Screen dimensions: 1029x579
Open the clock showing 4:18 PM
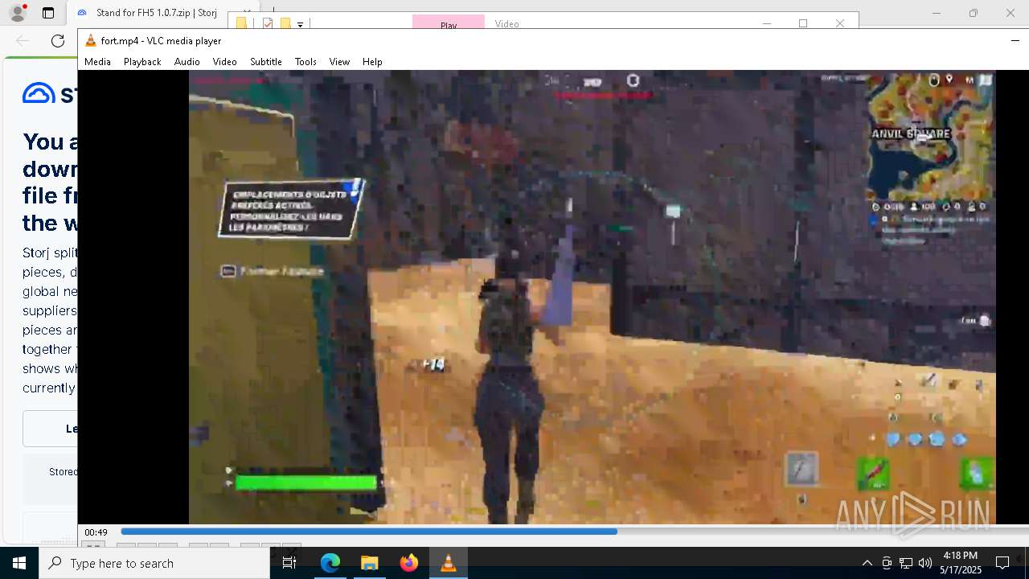960,563
